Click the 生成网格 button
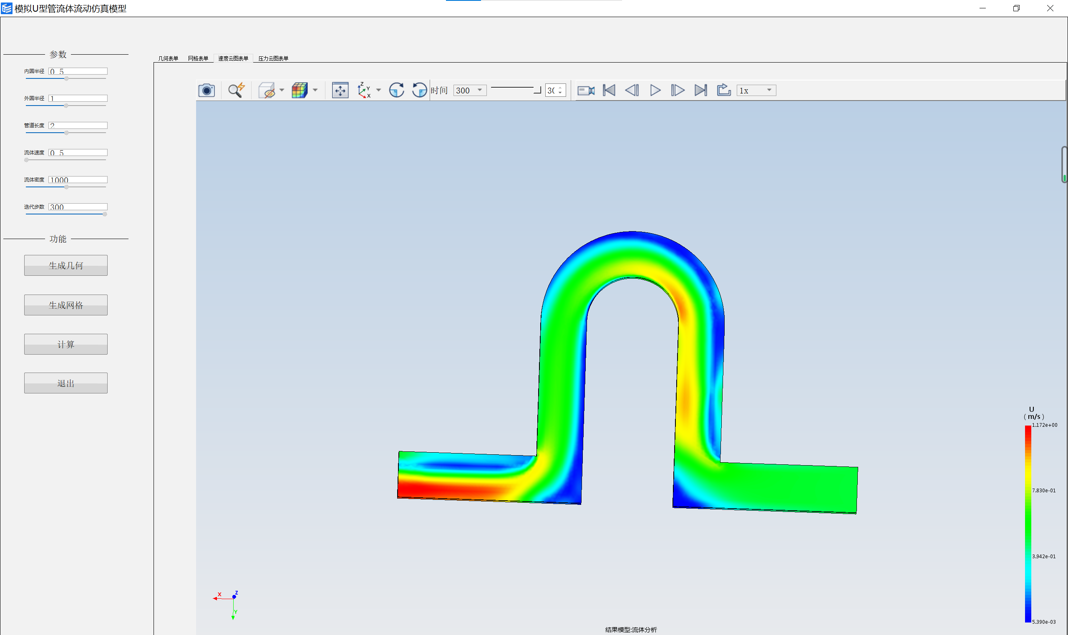 tap(66, 305)
